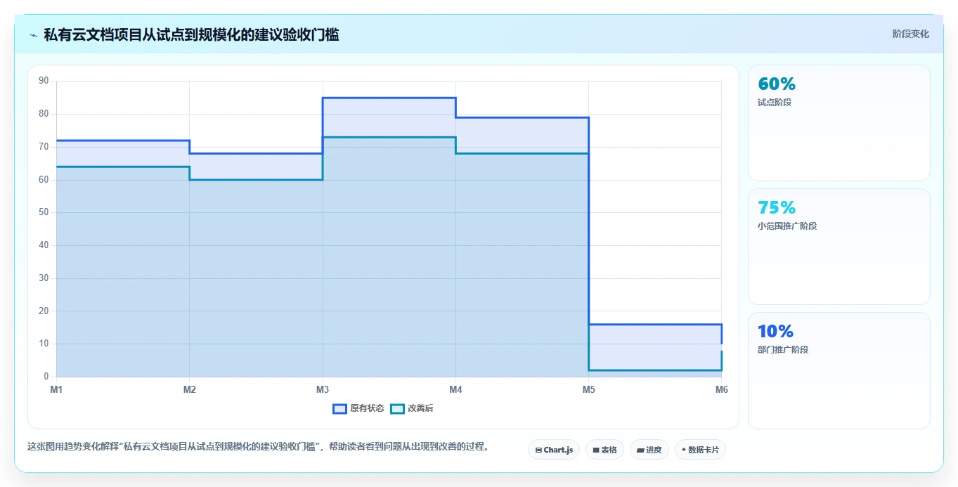Click the 原有状态 line peak at M3
Screen dimensions: 958x487
pos(389,98)
